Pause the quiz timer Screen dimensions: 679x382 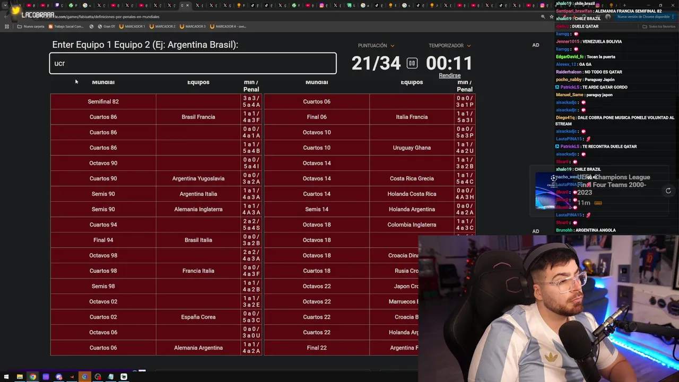412,63
